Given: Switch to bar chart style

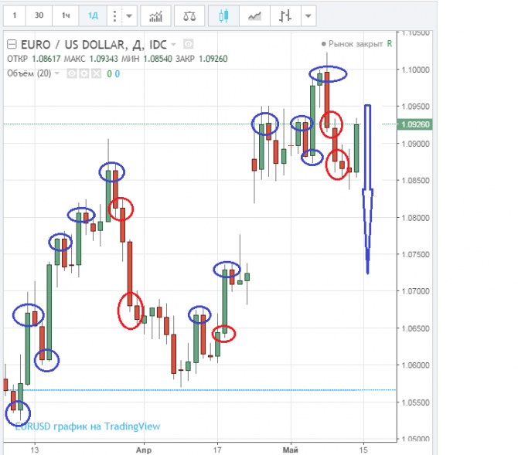Looking at the screenshot, I should coord(285,15).
